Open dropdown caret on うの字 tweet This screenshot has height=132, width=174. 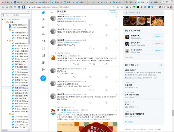click(117, 56)
